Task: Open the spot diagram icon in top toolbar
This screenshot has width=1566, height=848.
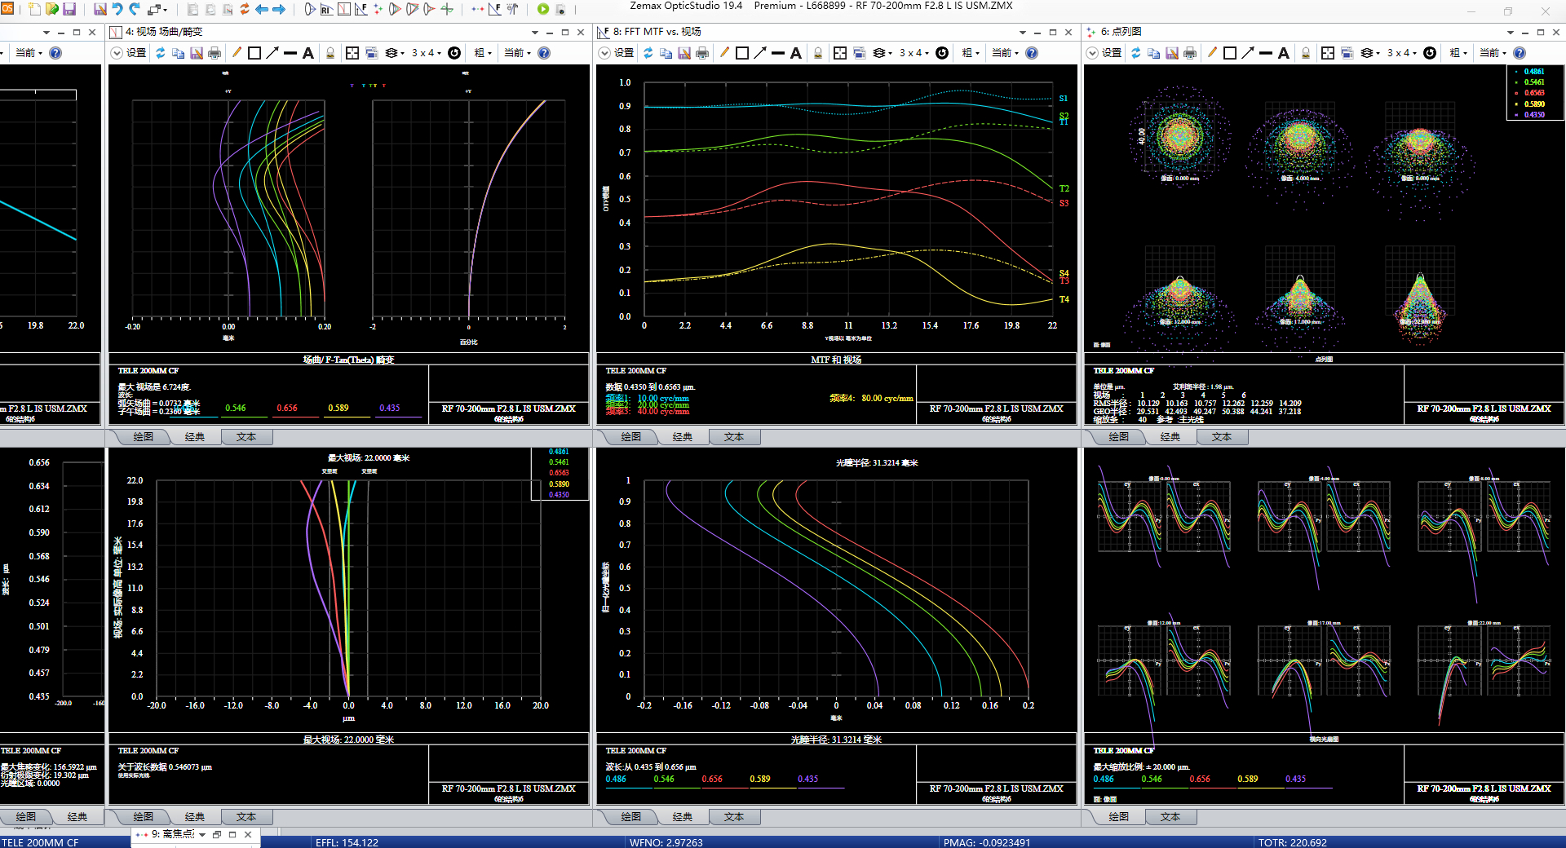Action: [378, 9]
